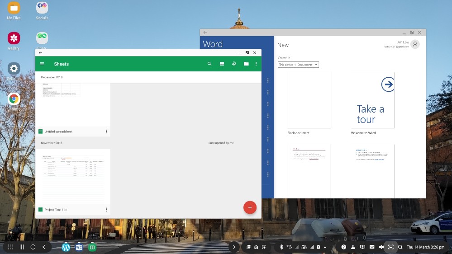Open My Files desktop icon
The height and width of the screenshot is (254, 452).
(14, 11)
